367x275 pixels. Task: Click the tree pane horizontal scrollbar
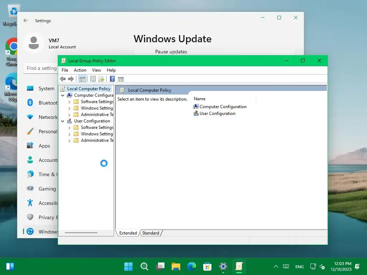[x=81, y=233]
